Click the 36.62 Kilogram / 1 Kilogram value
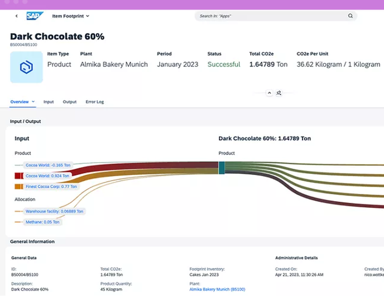This screenshot has height=308, width=384. [x=338, y=64]
